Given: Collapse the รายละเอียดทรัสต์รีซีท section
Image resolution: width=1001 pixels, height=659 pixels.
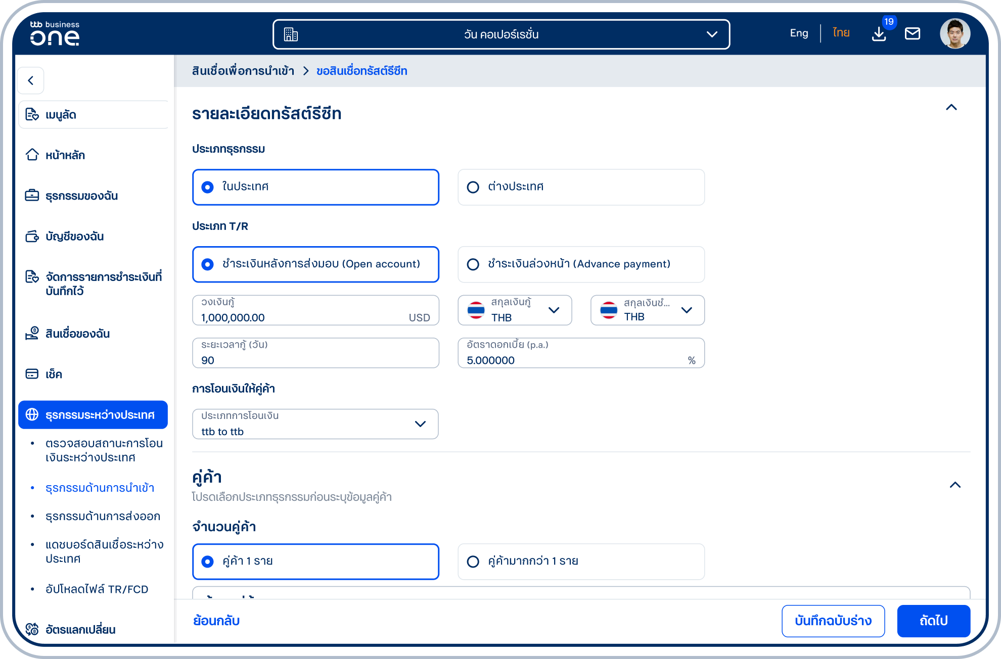Looking at the screenshot, I should [x=951, y=108].
